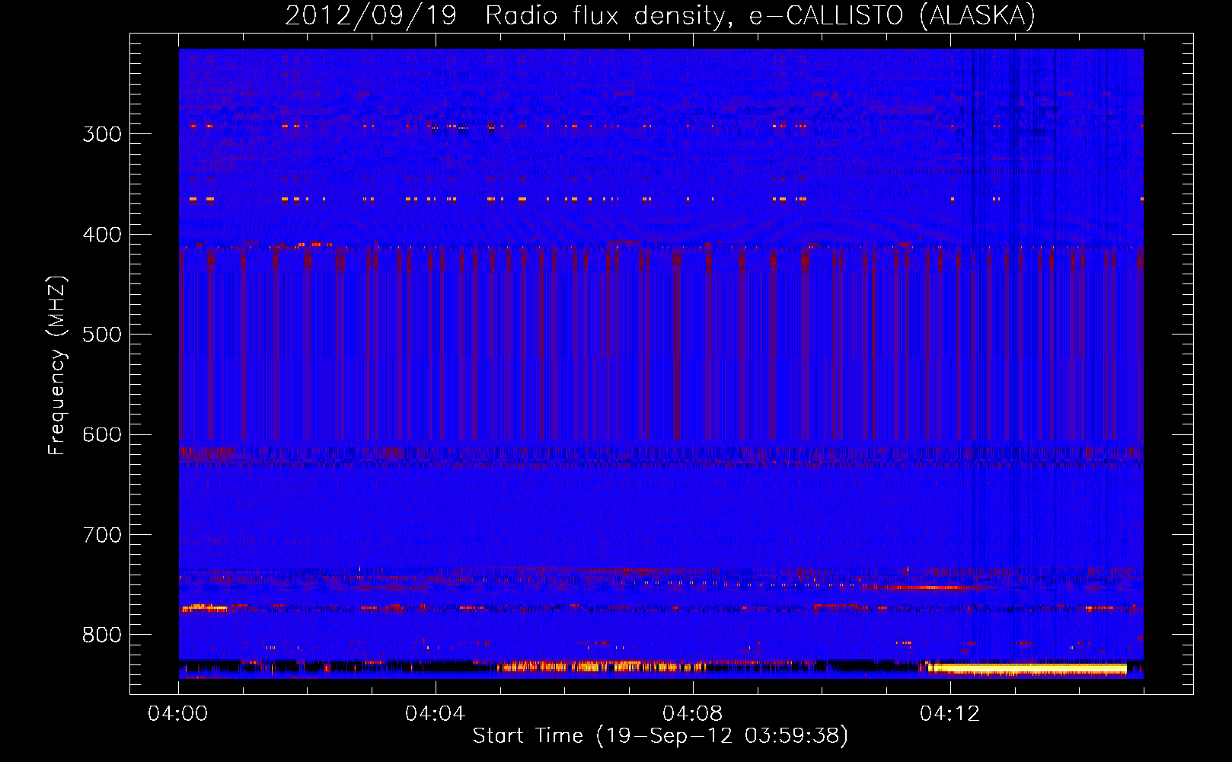Select the 'Frequency (MHZ)' y-axis label

(57, 366)
